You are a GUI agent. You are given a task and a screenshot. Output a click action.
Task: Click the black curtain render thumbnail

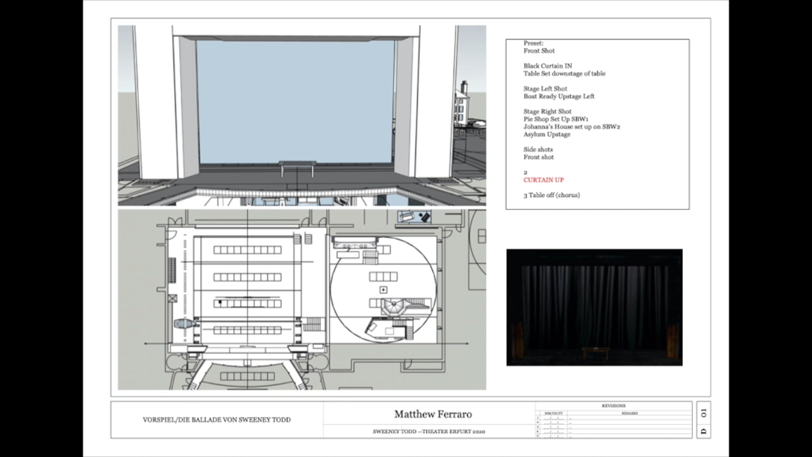[594, 307]
